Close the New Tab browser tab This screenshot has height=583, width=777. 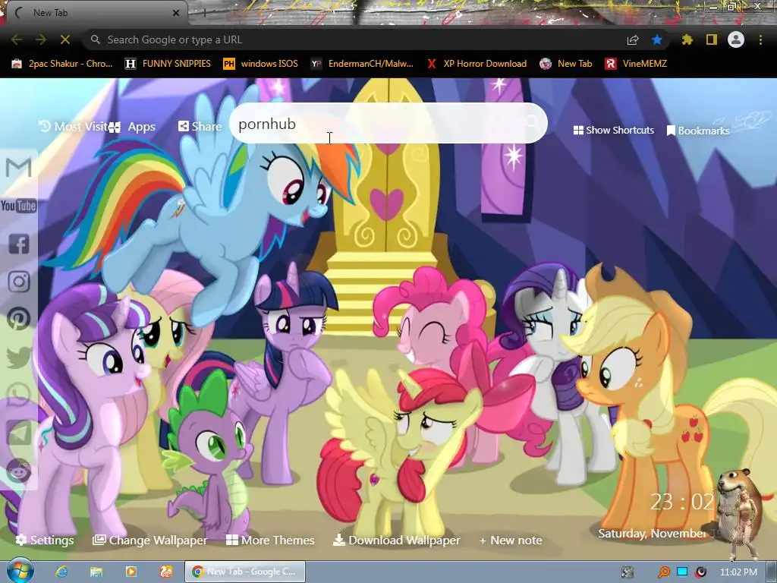click(x=176, y=14)
